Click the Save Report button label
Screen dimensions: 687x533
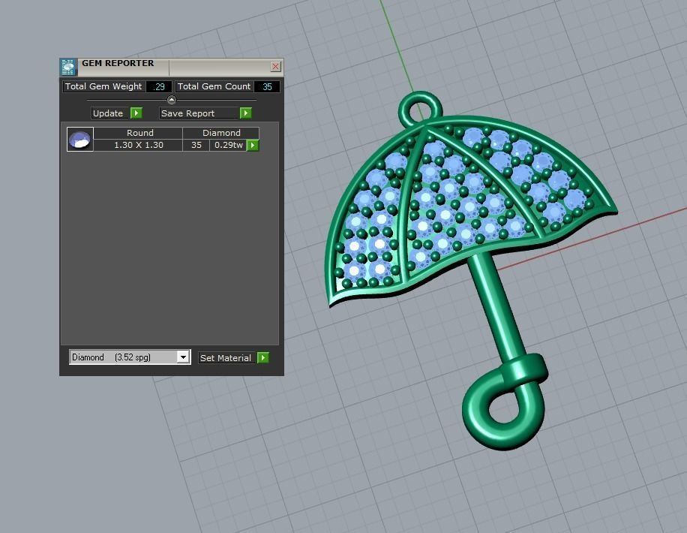(199, 113)
